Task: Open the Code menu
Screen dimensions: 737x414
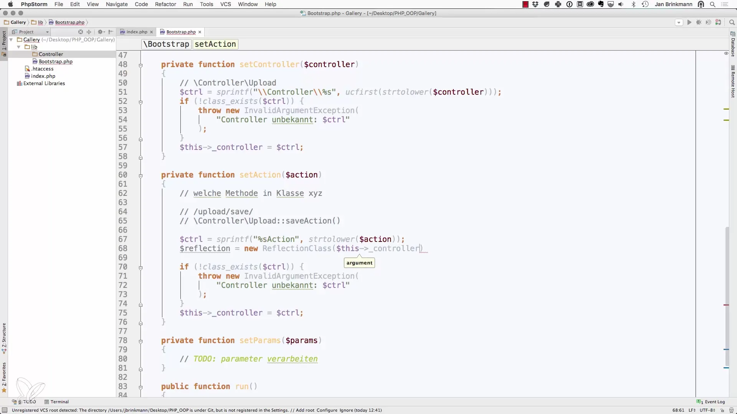Action: [141, 4]
